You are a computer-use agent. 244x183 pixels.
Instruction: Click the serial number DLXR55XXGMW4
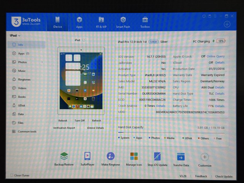(154, 94)
